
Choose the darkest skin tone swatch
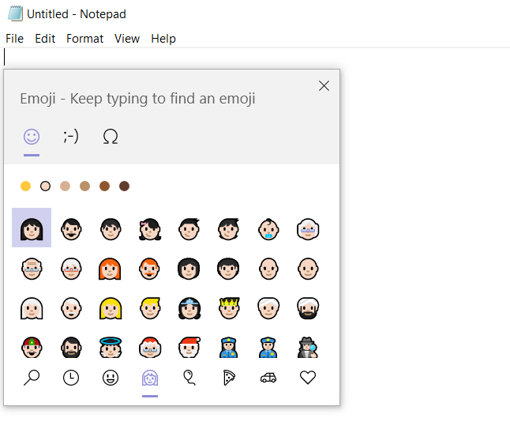(124, 186)
